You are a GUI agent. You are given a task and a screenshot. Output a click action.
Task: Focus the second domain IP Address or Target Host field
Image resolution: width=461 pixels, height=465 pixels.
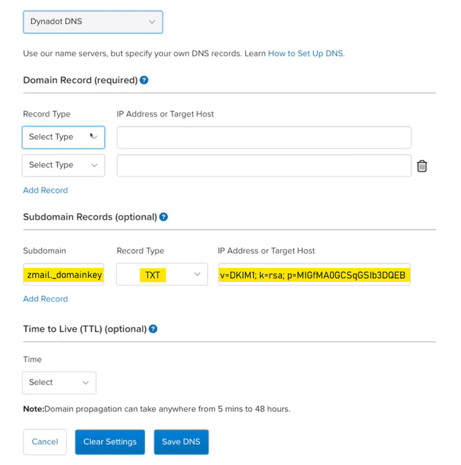[x=264, y=165]
